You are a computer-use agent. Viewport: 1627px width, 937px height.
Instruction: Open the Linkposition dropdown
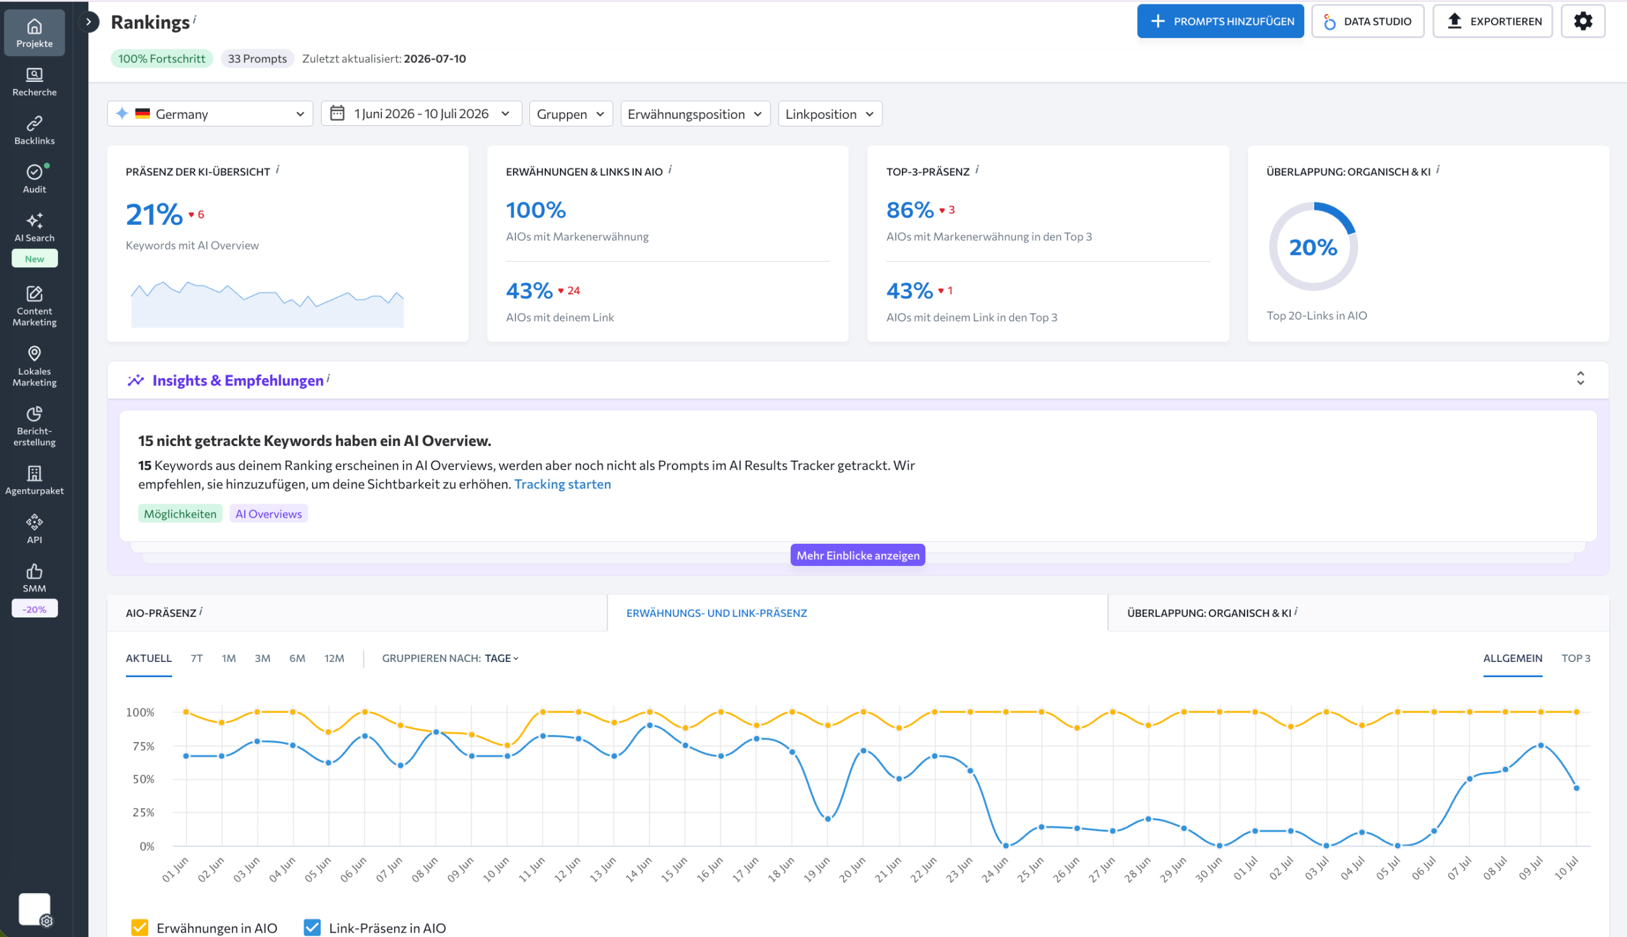coord(830,114)
